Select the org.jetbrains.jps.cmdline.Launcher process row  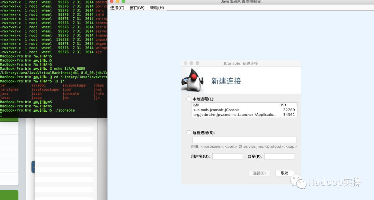[244, 115]
